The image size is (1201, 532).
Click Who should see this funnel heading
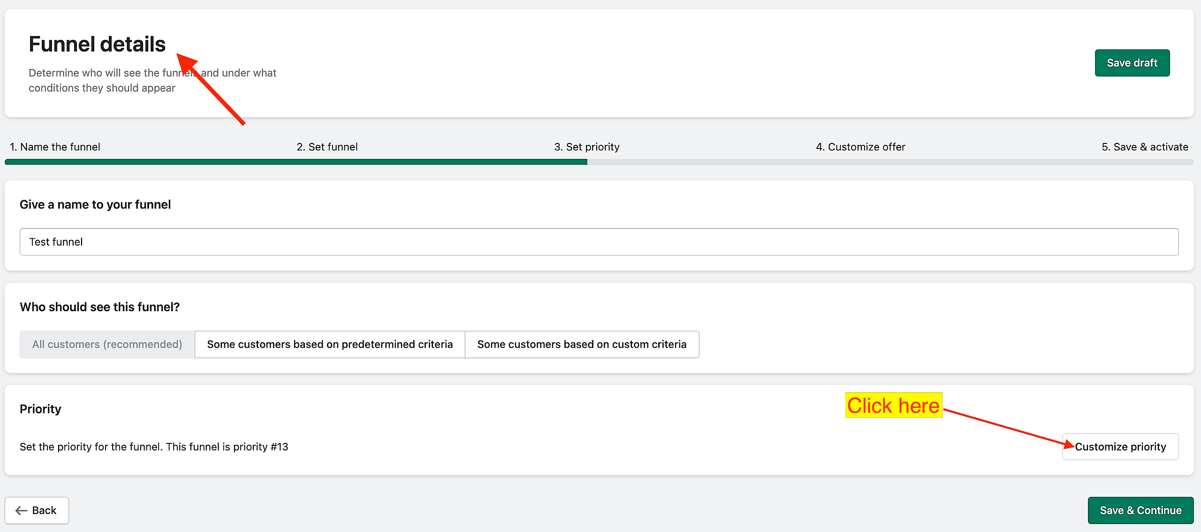pyautogui.click(x=99, y=307)
